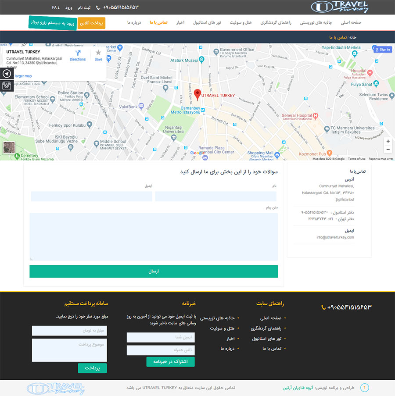Click the موضوع پرداخت subject field
The height and width of the screenshot is (396, 395).
[x=69, y=350]
